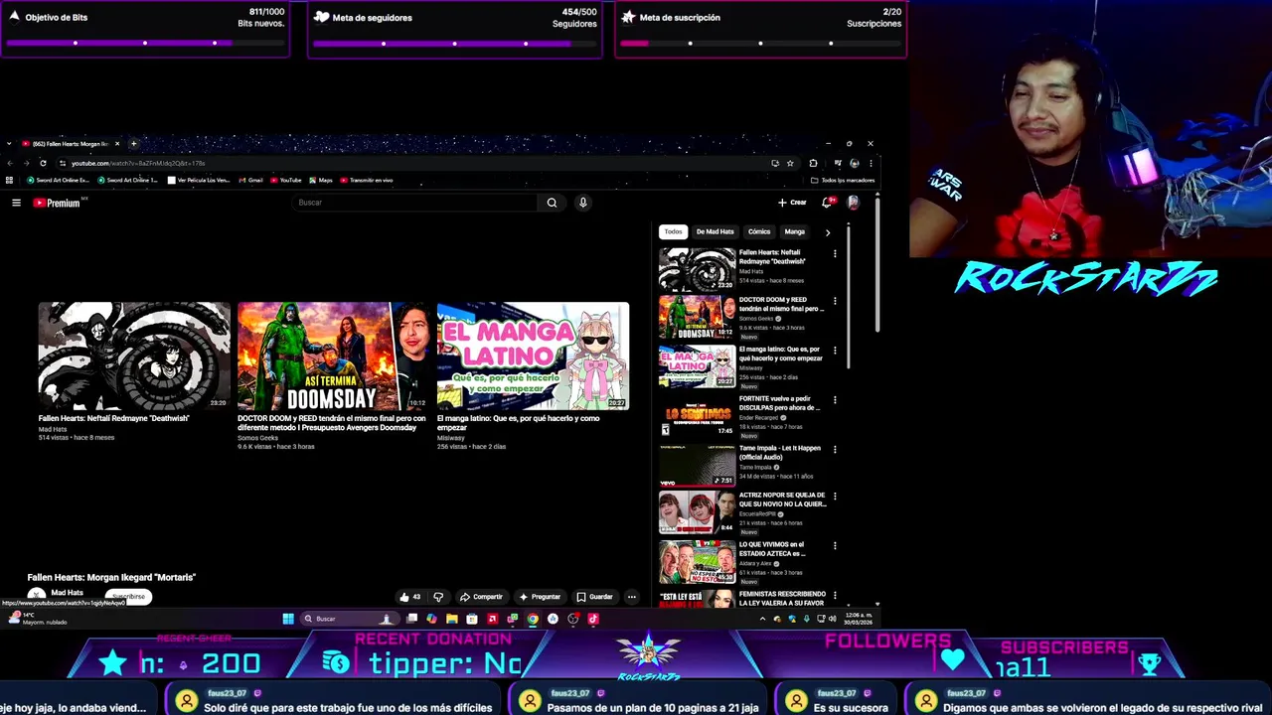Open the bookmarks bar apps grid
Viewport: 1272px width, 715px height.
[10, 180]
